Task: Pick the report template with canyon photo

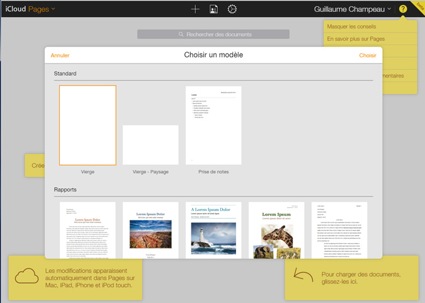Action: coord(150,230)
